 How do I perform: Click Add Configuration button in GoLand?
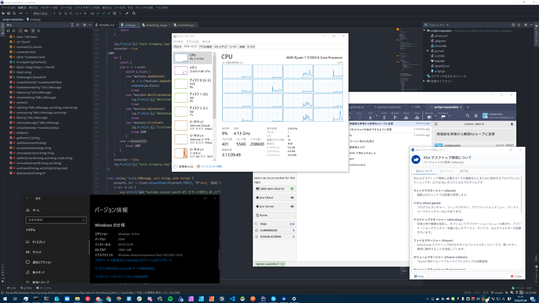pyautogui.click(x=41, y=13)
